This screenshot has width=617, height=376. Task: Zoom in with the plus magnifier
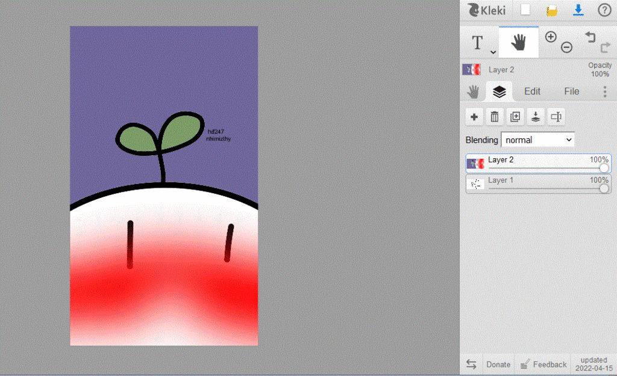551,37
